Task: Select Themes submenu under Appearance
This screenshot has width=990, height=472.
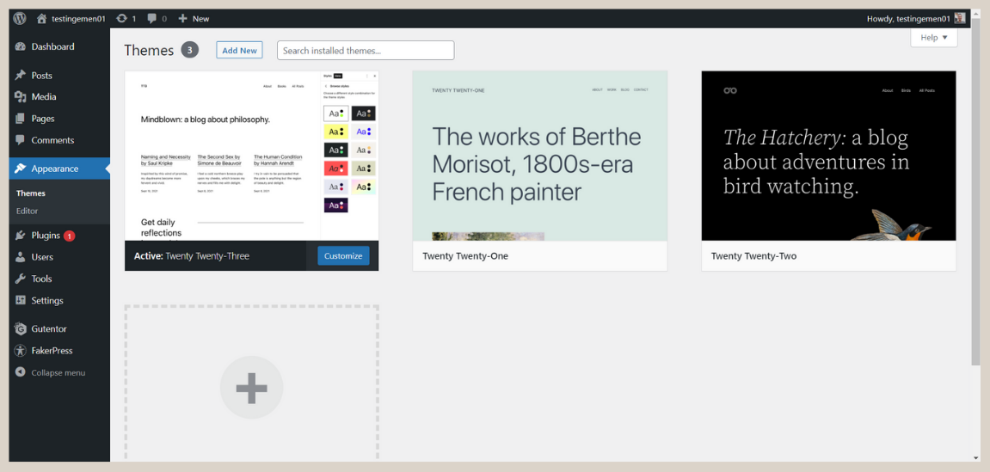Action: (31, 193)
